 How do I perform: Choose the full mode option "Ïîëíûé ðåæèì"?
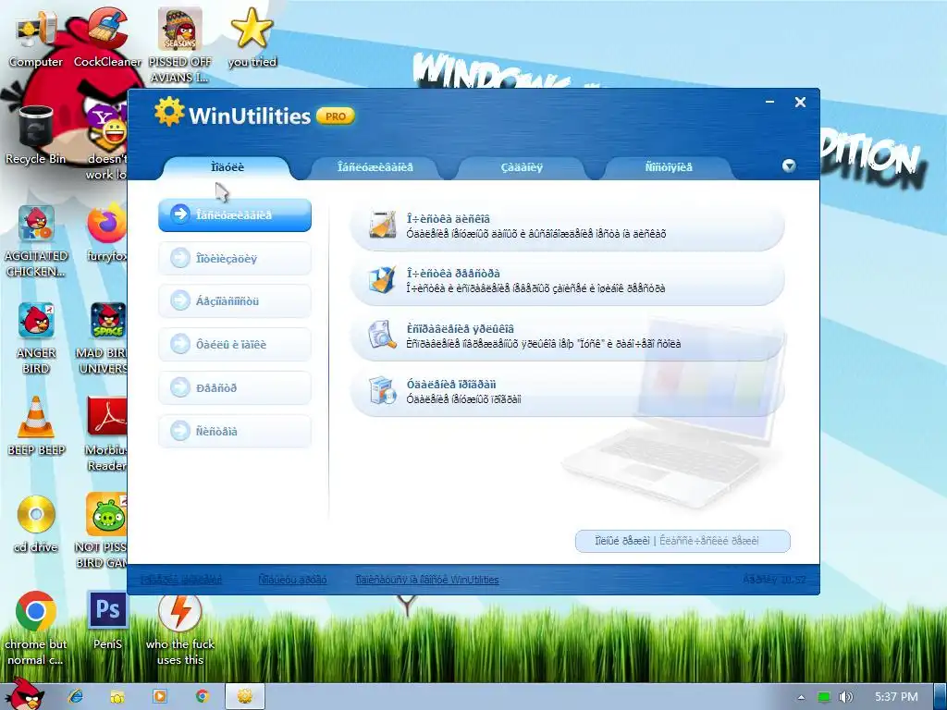[x=622, y=541]
